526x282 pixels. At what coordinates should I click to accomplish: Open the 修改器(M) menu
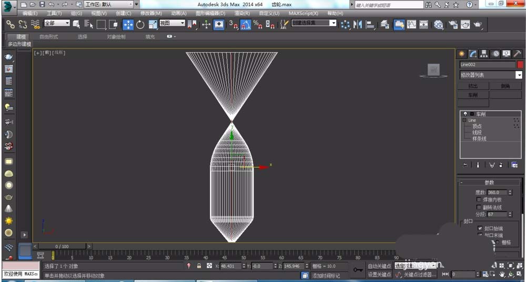pos(151,14)
